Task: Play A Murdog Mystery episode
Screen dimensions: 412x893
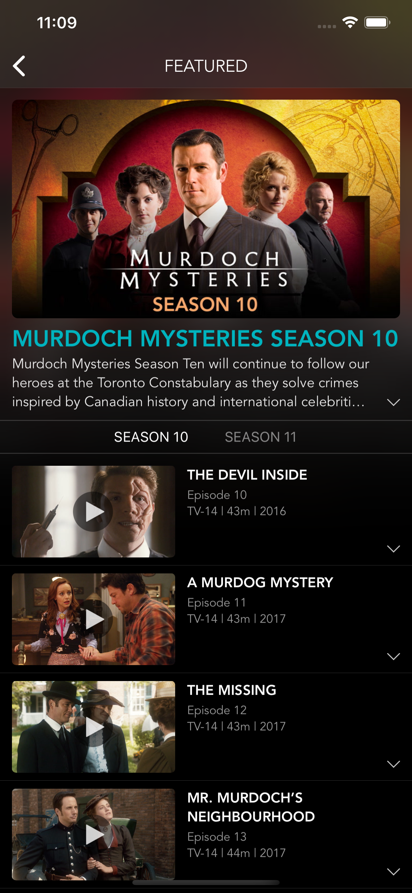Action: [x=93, y=619]
